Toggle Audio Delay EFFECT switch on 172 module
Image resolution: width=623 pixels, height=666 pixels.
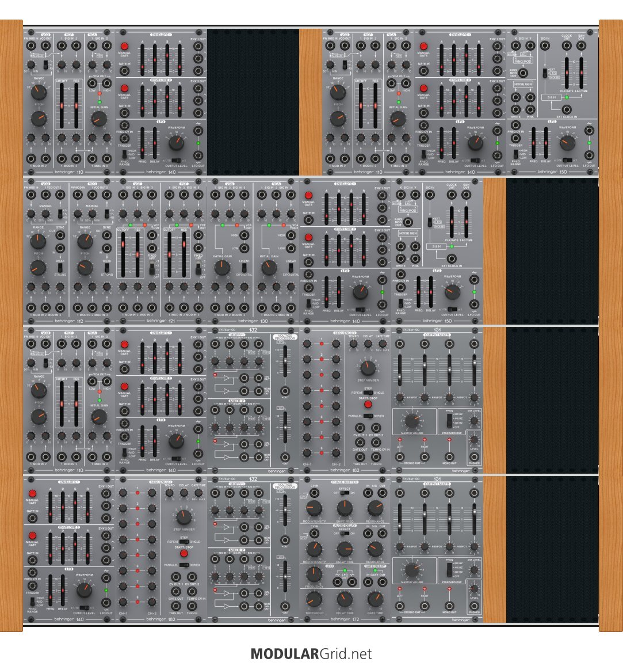tap(345, 533)
